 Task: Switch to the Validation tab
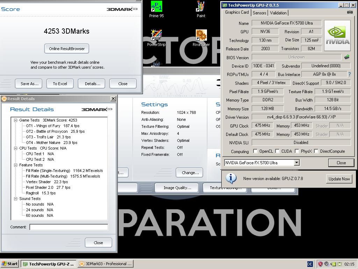tap(278, 13)
